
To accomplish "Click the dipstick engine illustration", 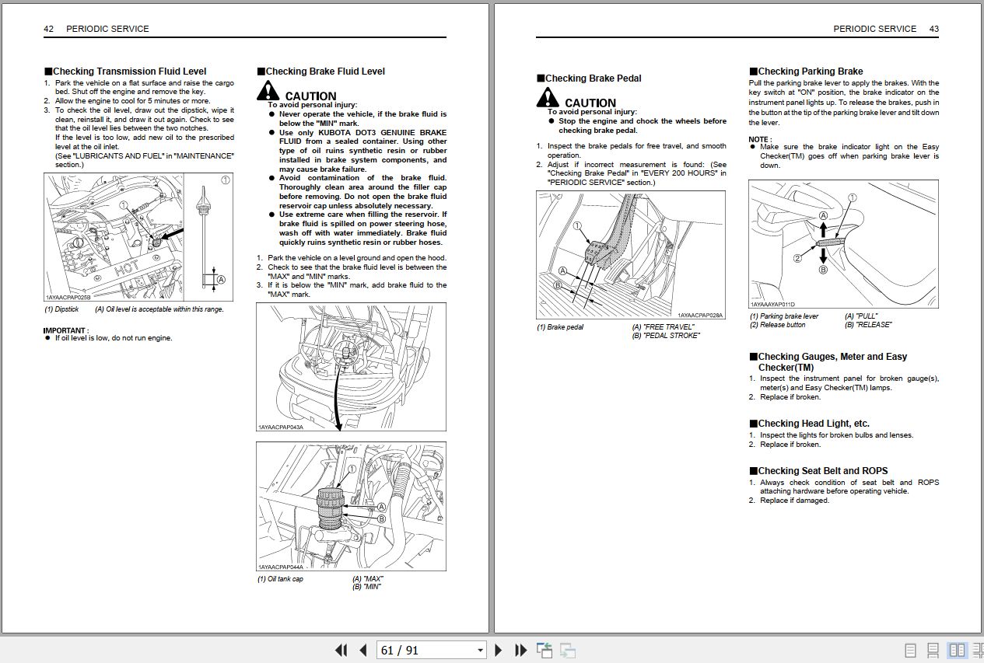I will [138, 238].
